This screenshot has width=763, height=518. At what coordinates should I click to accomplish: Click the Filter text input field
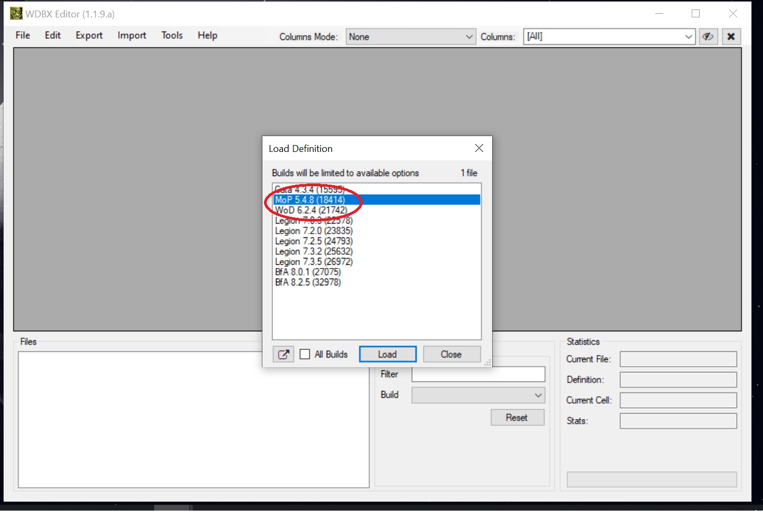coord(478,375)
